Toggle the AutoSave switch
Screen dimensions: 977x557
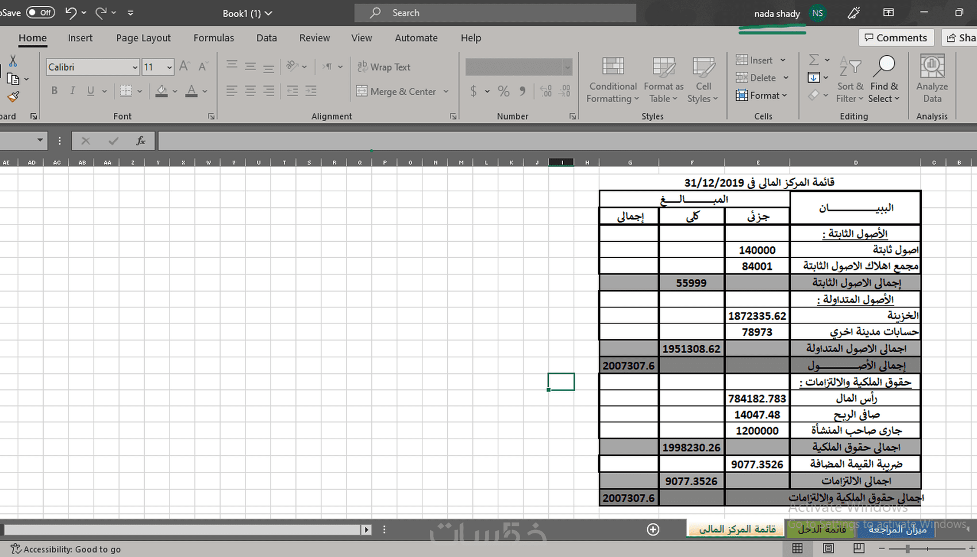click(40, 12)
